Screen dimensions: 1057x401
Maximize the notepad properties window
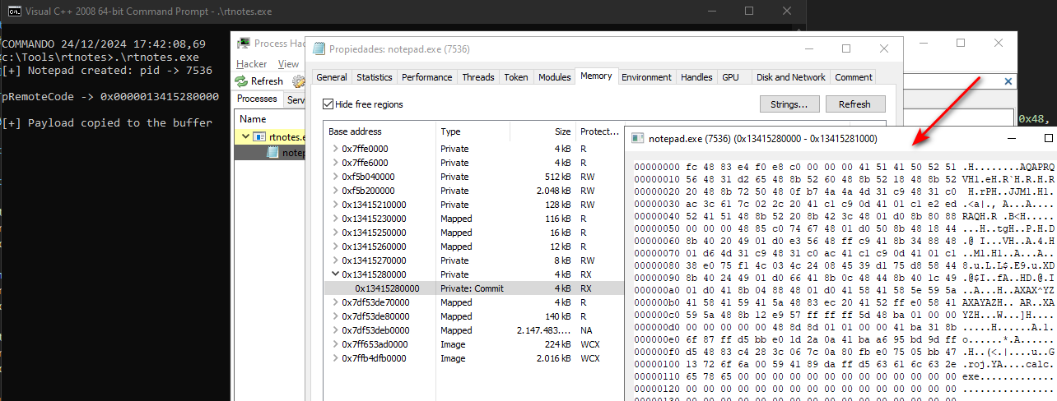(x=846, y=49)
